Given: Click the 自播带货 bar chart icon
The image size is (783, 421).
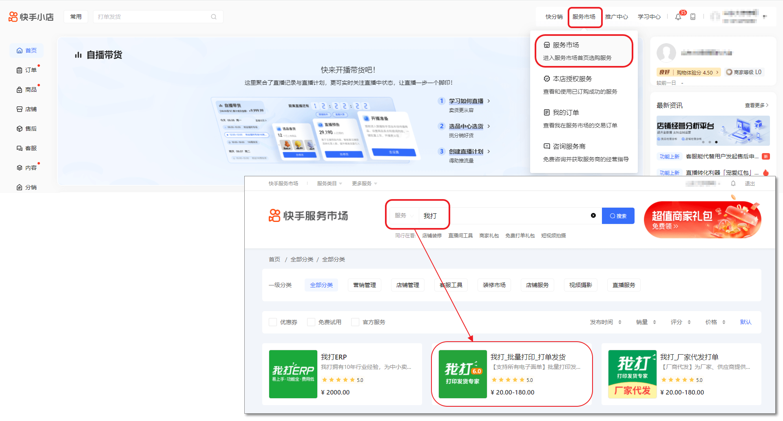Looking at the screenshot, I should tap(78, 55).
